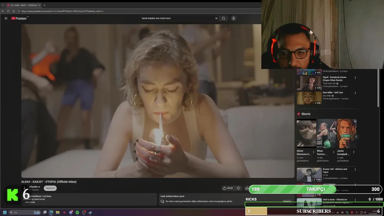Dislike the VTOPIA video
384x216 pixels.
[x=238, y=188]
